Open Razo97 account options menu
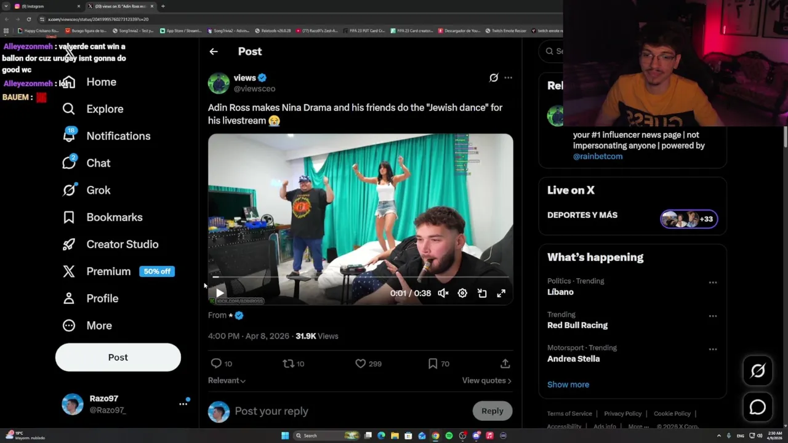788x443 pixels. [x=183, y=404]
